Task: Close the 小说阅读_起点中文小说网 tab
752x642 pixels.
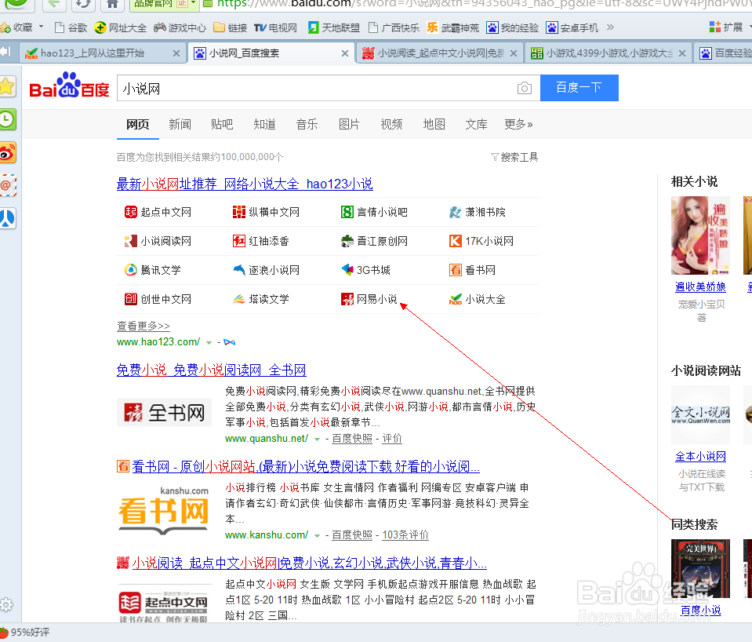Action: (x=513, y=53)
